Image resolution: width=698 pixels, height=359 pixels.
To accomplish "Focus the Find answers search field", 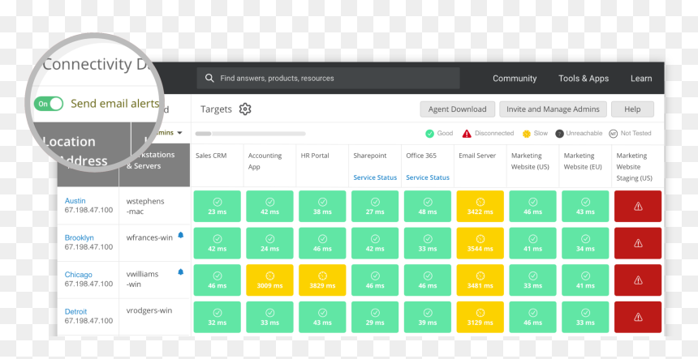I will point(328,78).
